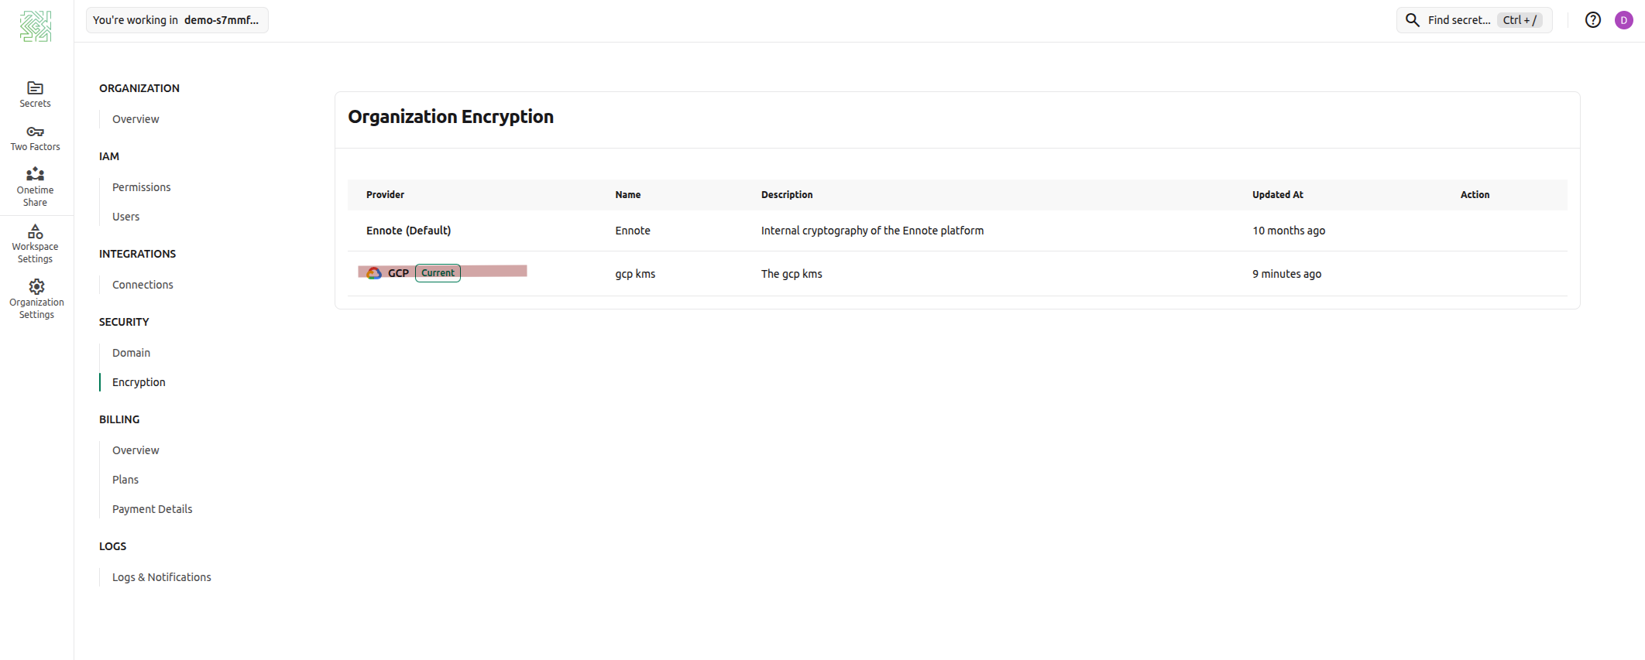Open Organization Settings
This screenshot has height=660, width=1645.
tap(36, 300)
